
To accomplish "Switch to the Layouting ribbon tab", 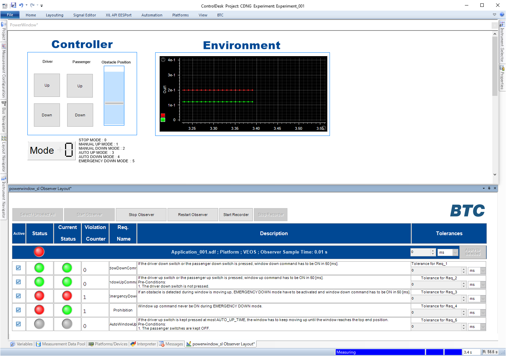I will click(x=54, y=15).
